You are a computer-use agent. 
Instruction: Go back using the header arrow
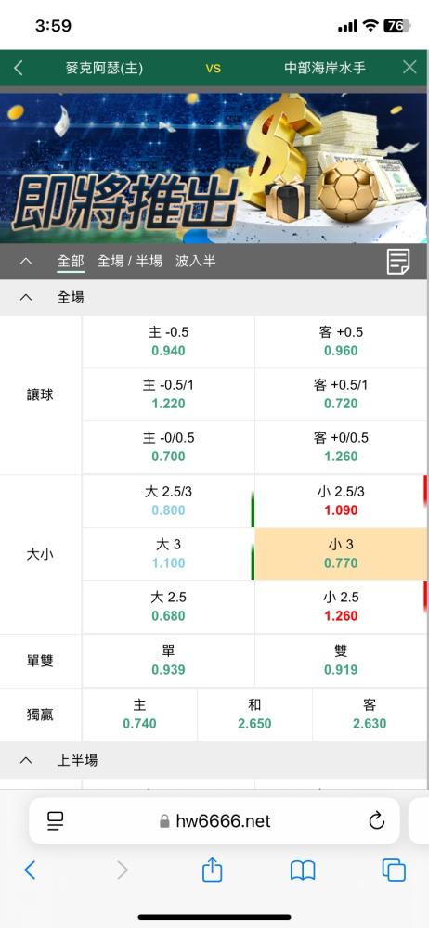click(19, 68)
